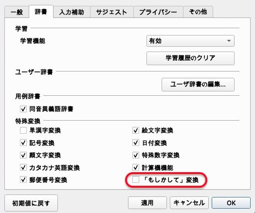Select the サジェスト tab
This screenshot has height=213, width=255.
[x=112, y=12]
